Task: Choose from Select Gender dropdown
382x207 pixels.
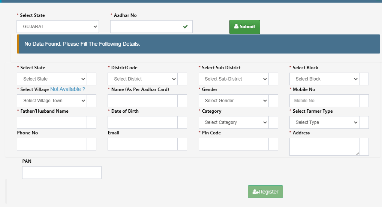Action: (234, 101)
